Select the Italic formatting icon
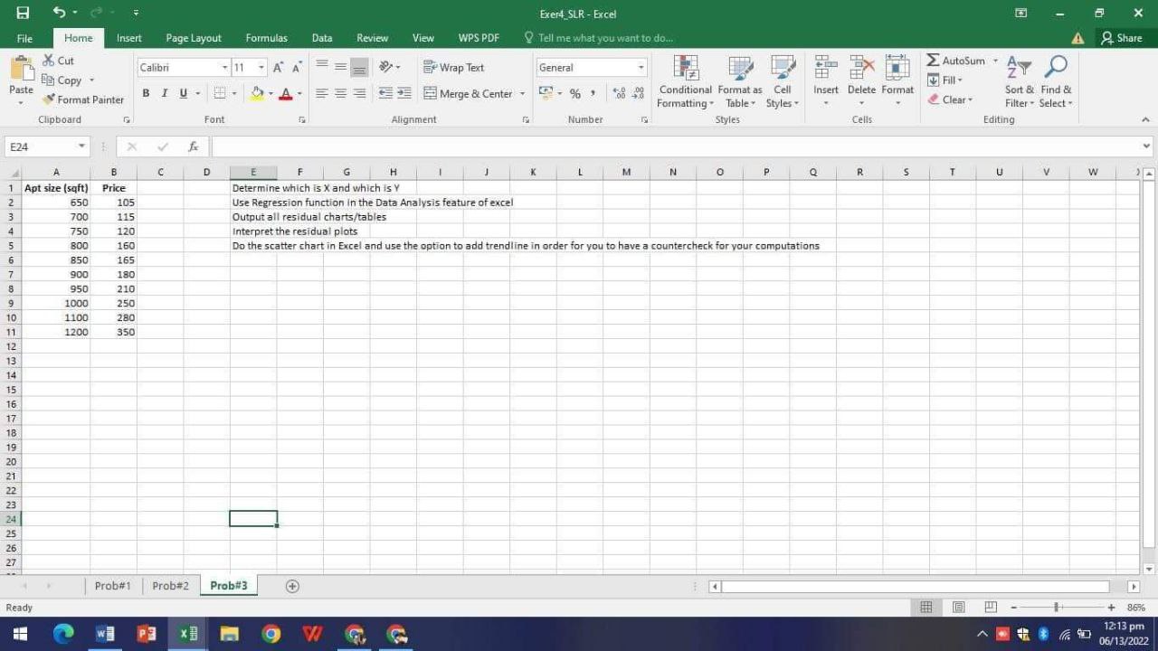Screen dimensions: 1158x651 pos(164,93)
